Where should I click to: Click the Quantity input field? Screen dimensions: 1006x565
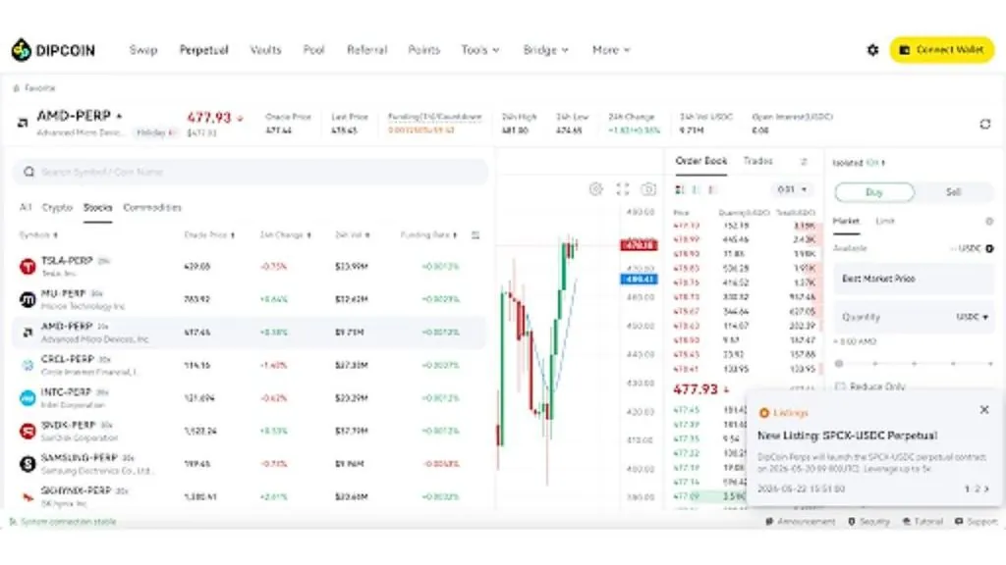point(914,317)
